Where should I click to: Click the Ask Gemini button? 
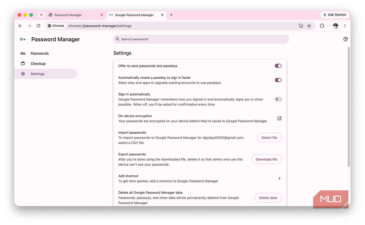[x=335, y=15]
